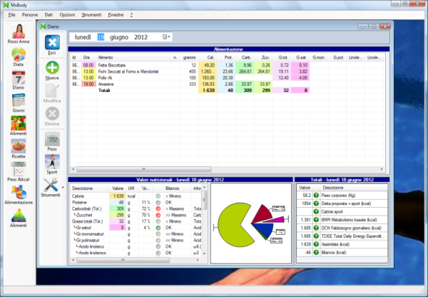Viewport: 428px width, 297px height.
Task: Sort by the Cal. column header
Action: (207, 57)
